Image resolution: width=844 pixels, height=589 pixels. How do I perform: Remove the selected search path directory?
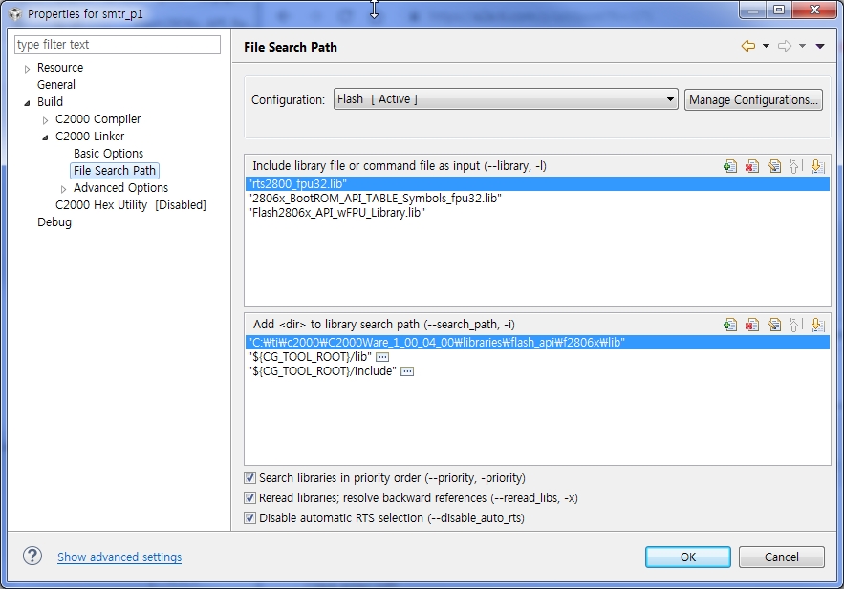coord(751,324)
